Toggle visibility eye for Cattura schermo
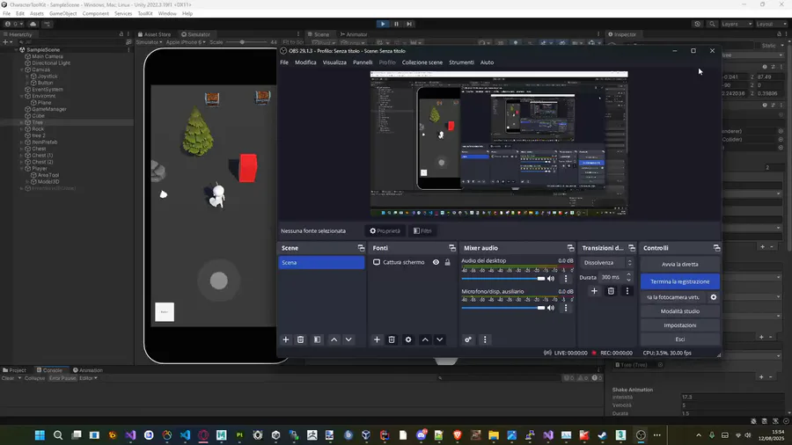792x445 pixels. 436,262
